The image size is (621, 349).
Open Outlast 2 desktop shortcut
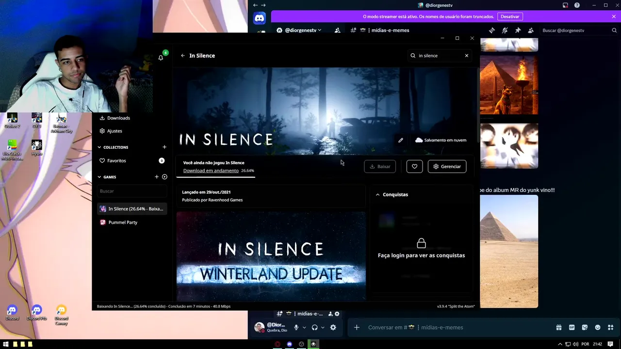(12, 121)
